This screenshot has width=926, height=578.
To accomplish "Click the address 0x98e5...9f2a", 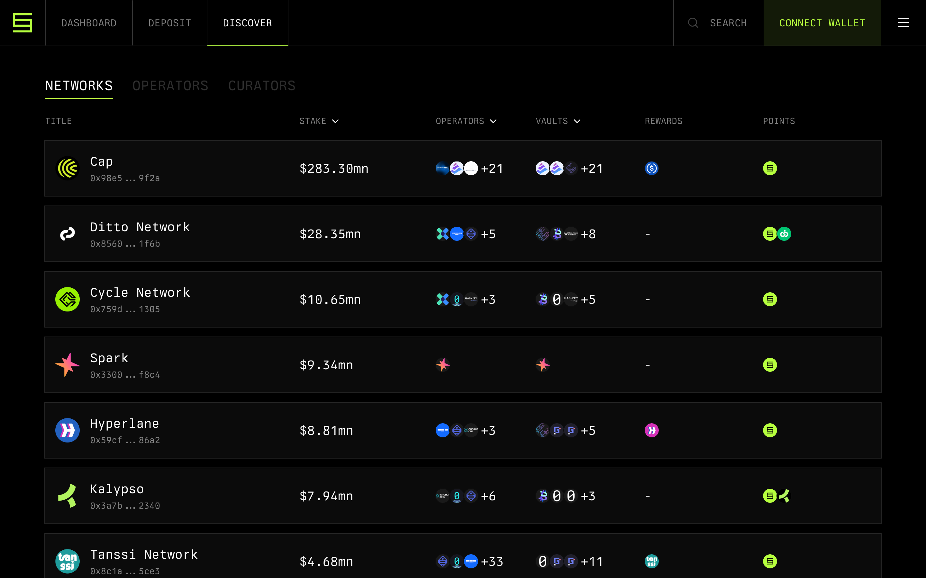I will 125,178.
